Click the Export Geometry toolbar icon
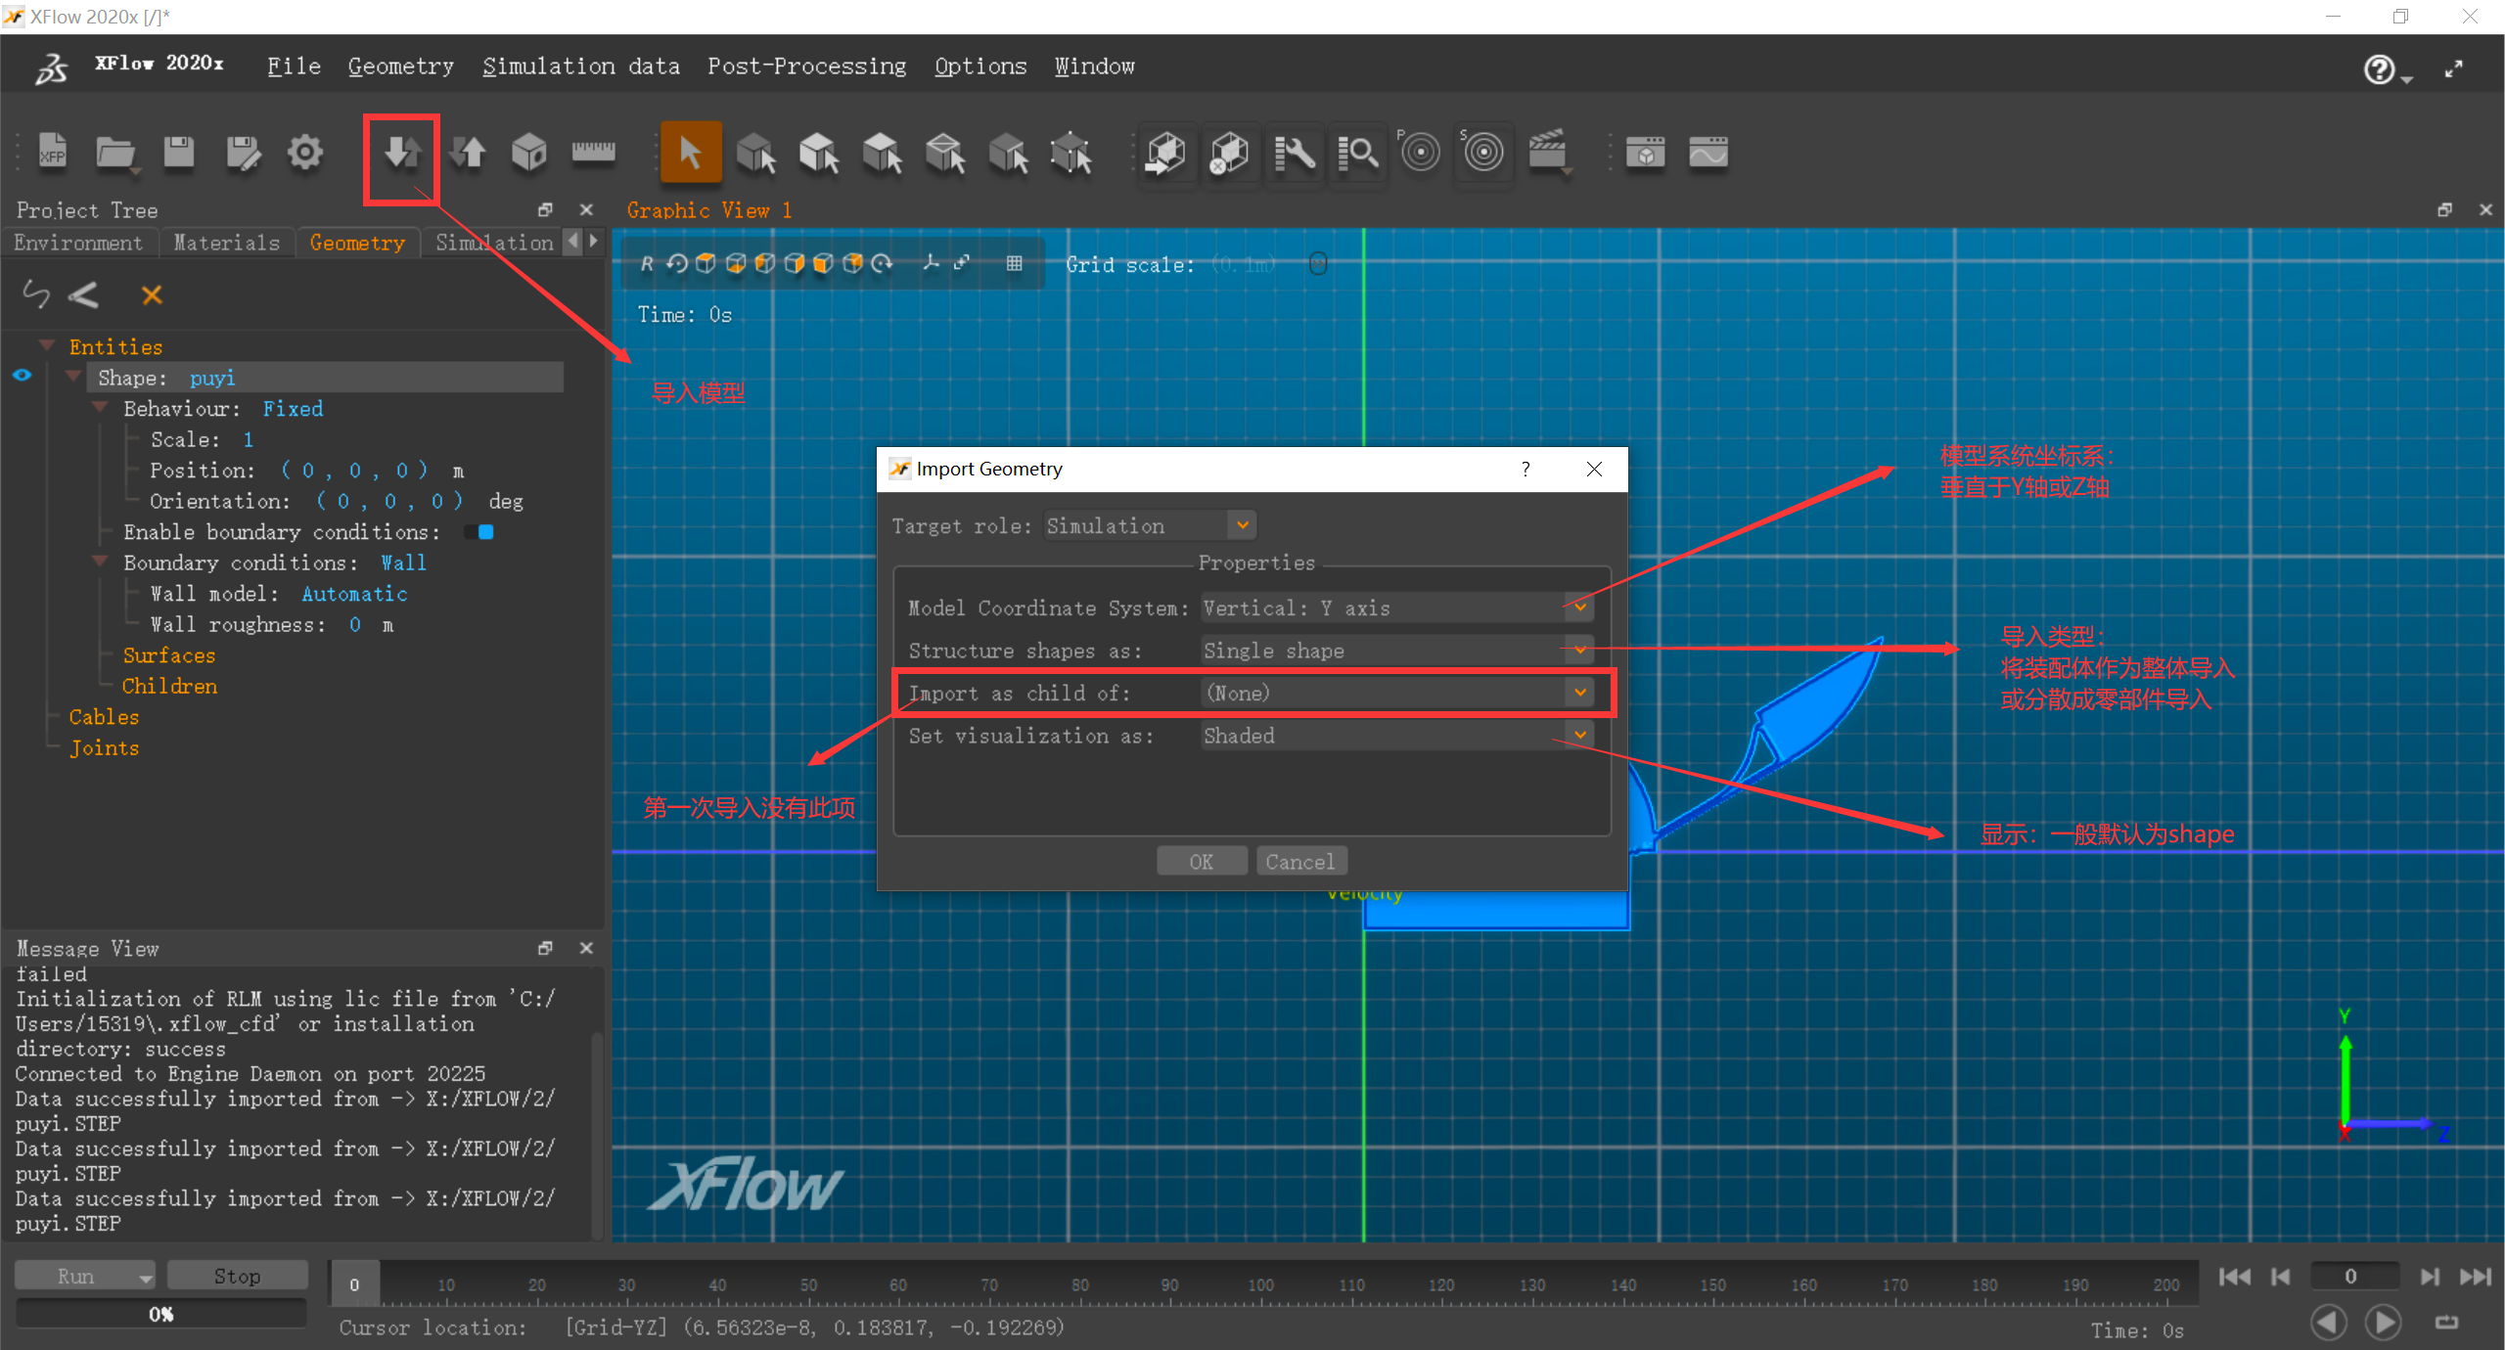 coord(468,154)
